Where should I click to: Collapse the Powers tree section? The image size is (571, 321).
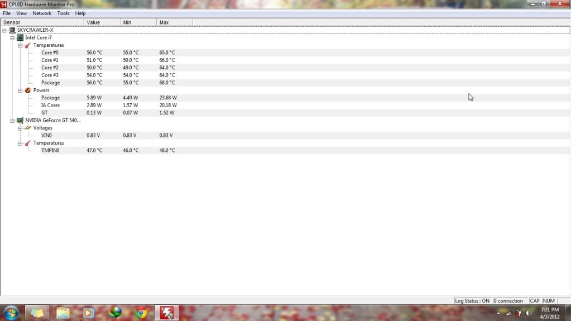tap(20, 90)
